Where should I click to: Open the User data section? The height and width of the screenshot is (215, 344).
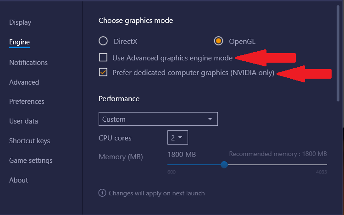tap(23, 121)
